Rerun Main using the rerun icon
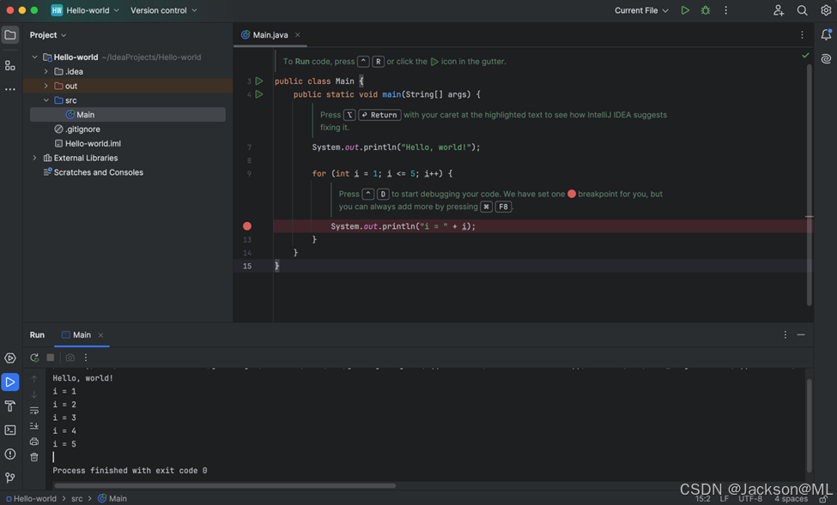 point(34,358)
